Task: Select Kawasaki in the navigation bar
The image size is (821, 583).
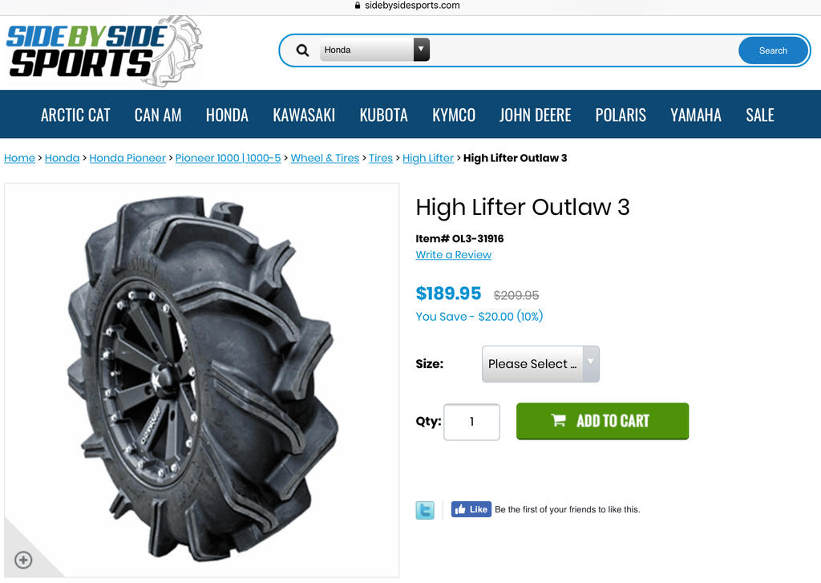Action: click(x=304, y=115)
